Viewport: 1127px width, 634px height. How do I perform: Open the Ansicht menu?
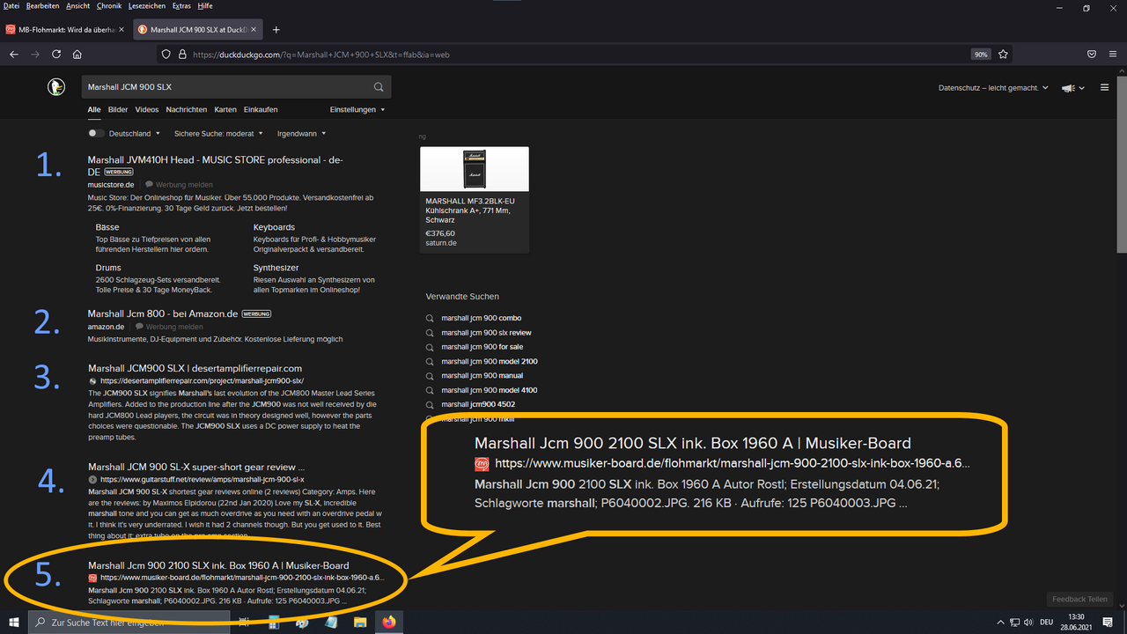click(78, 5)
